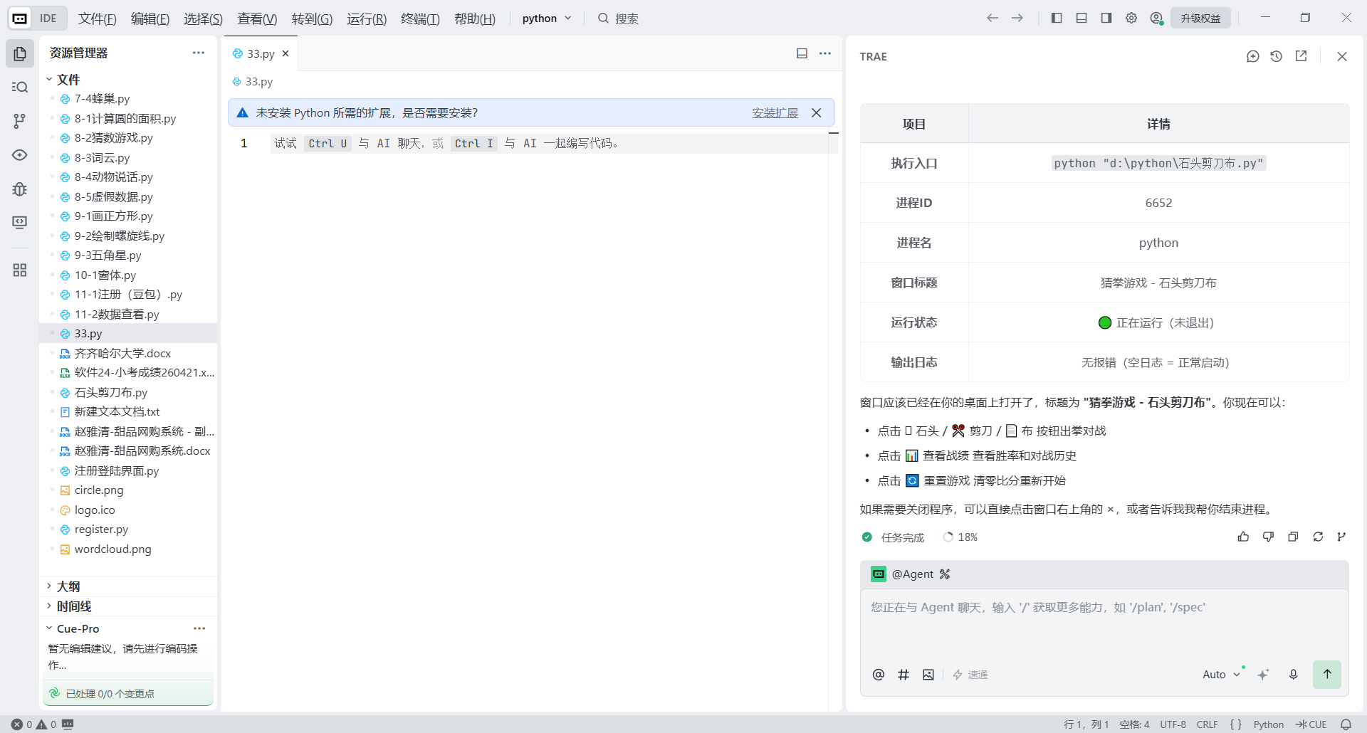Toggle the 速通 fast mode

click(970, 674)
